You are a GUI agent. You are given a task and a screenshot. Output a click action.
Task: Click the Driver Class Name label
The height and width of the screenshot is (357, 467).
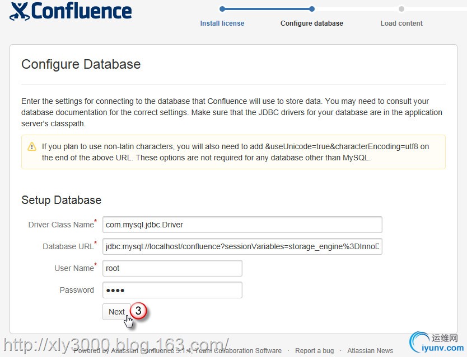pyautogui.click(x=61, y=225)
